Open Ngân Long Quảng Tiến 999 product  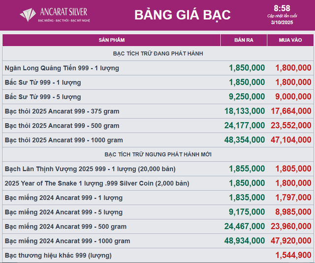(62, 68)
